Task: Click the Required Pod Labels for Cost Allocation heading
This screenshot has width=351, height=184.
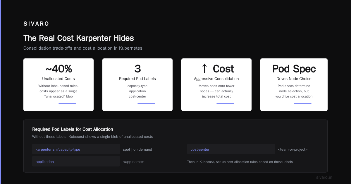Action: [73, 129]
